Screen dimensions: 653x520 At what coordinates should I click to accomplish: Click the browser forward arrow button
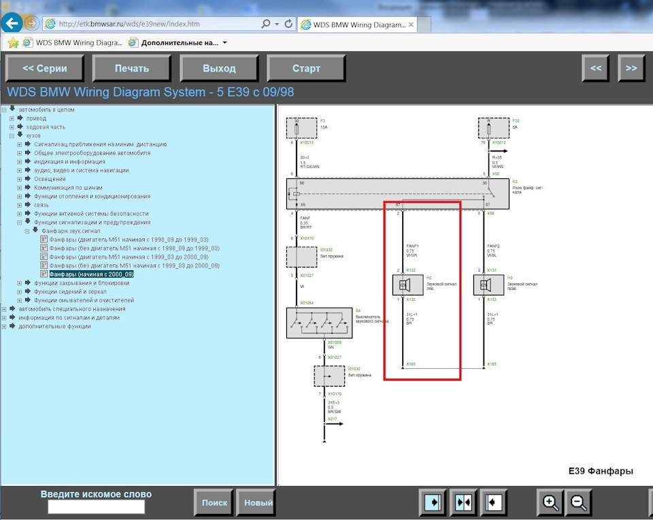point(32,23)
